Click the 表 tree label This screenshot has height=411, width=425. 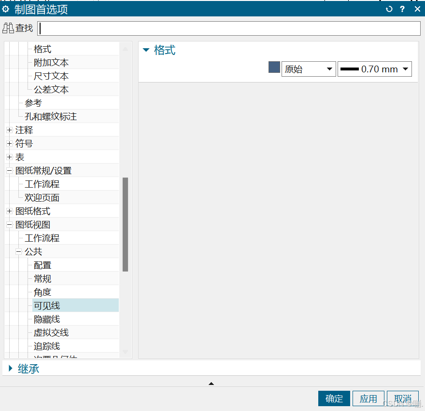(x=20, y=157)
